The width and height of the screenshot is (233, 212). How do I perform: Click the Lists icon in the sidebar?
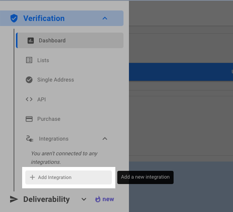pos(29,60)
